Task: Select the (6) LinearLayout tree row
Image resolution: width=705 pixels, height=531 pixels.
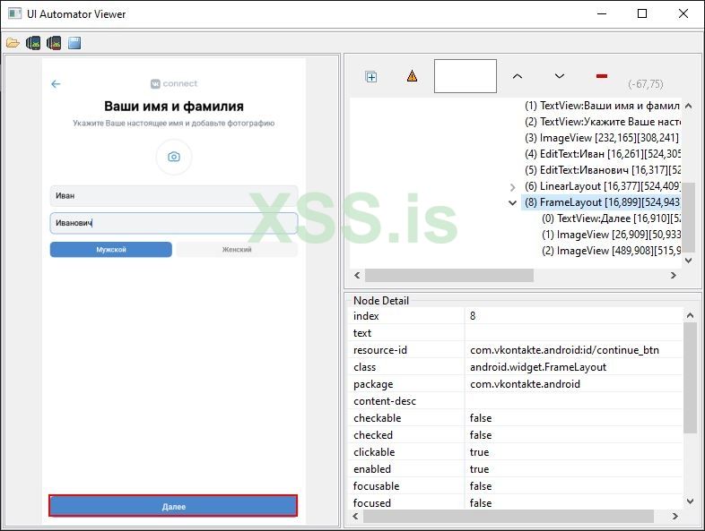Action: 602,186
